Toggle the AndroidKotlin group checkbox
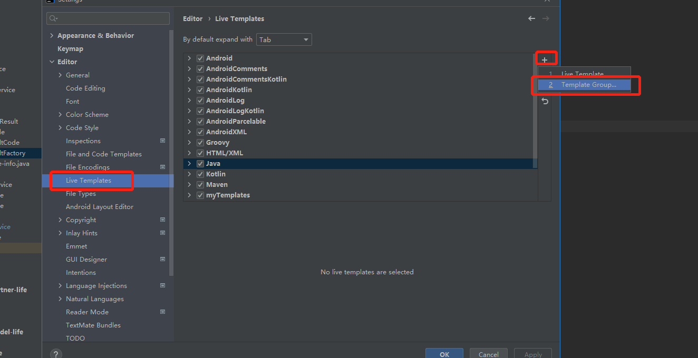 coord(200,89)
